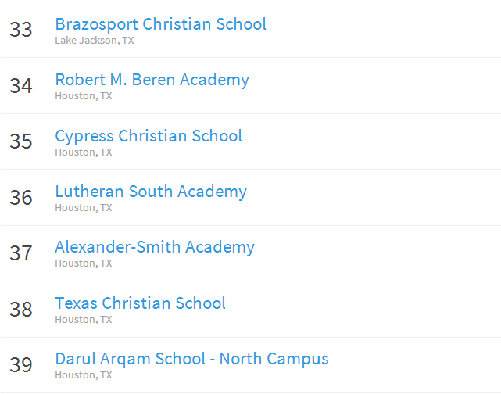The width and height of the screenshot is (501, 394).
Task: Open the Texas Christian School link
Action: pyautogui.click(x=140, y=303)
